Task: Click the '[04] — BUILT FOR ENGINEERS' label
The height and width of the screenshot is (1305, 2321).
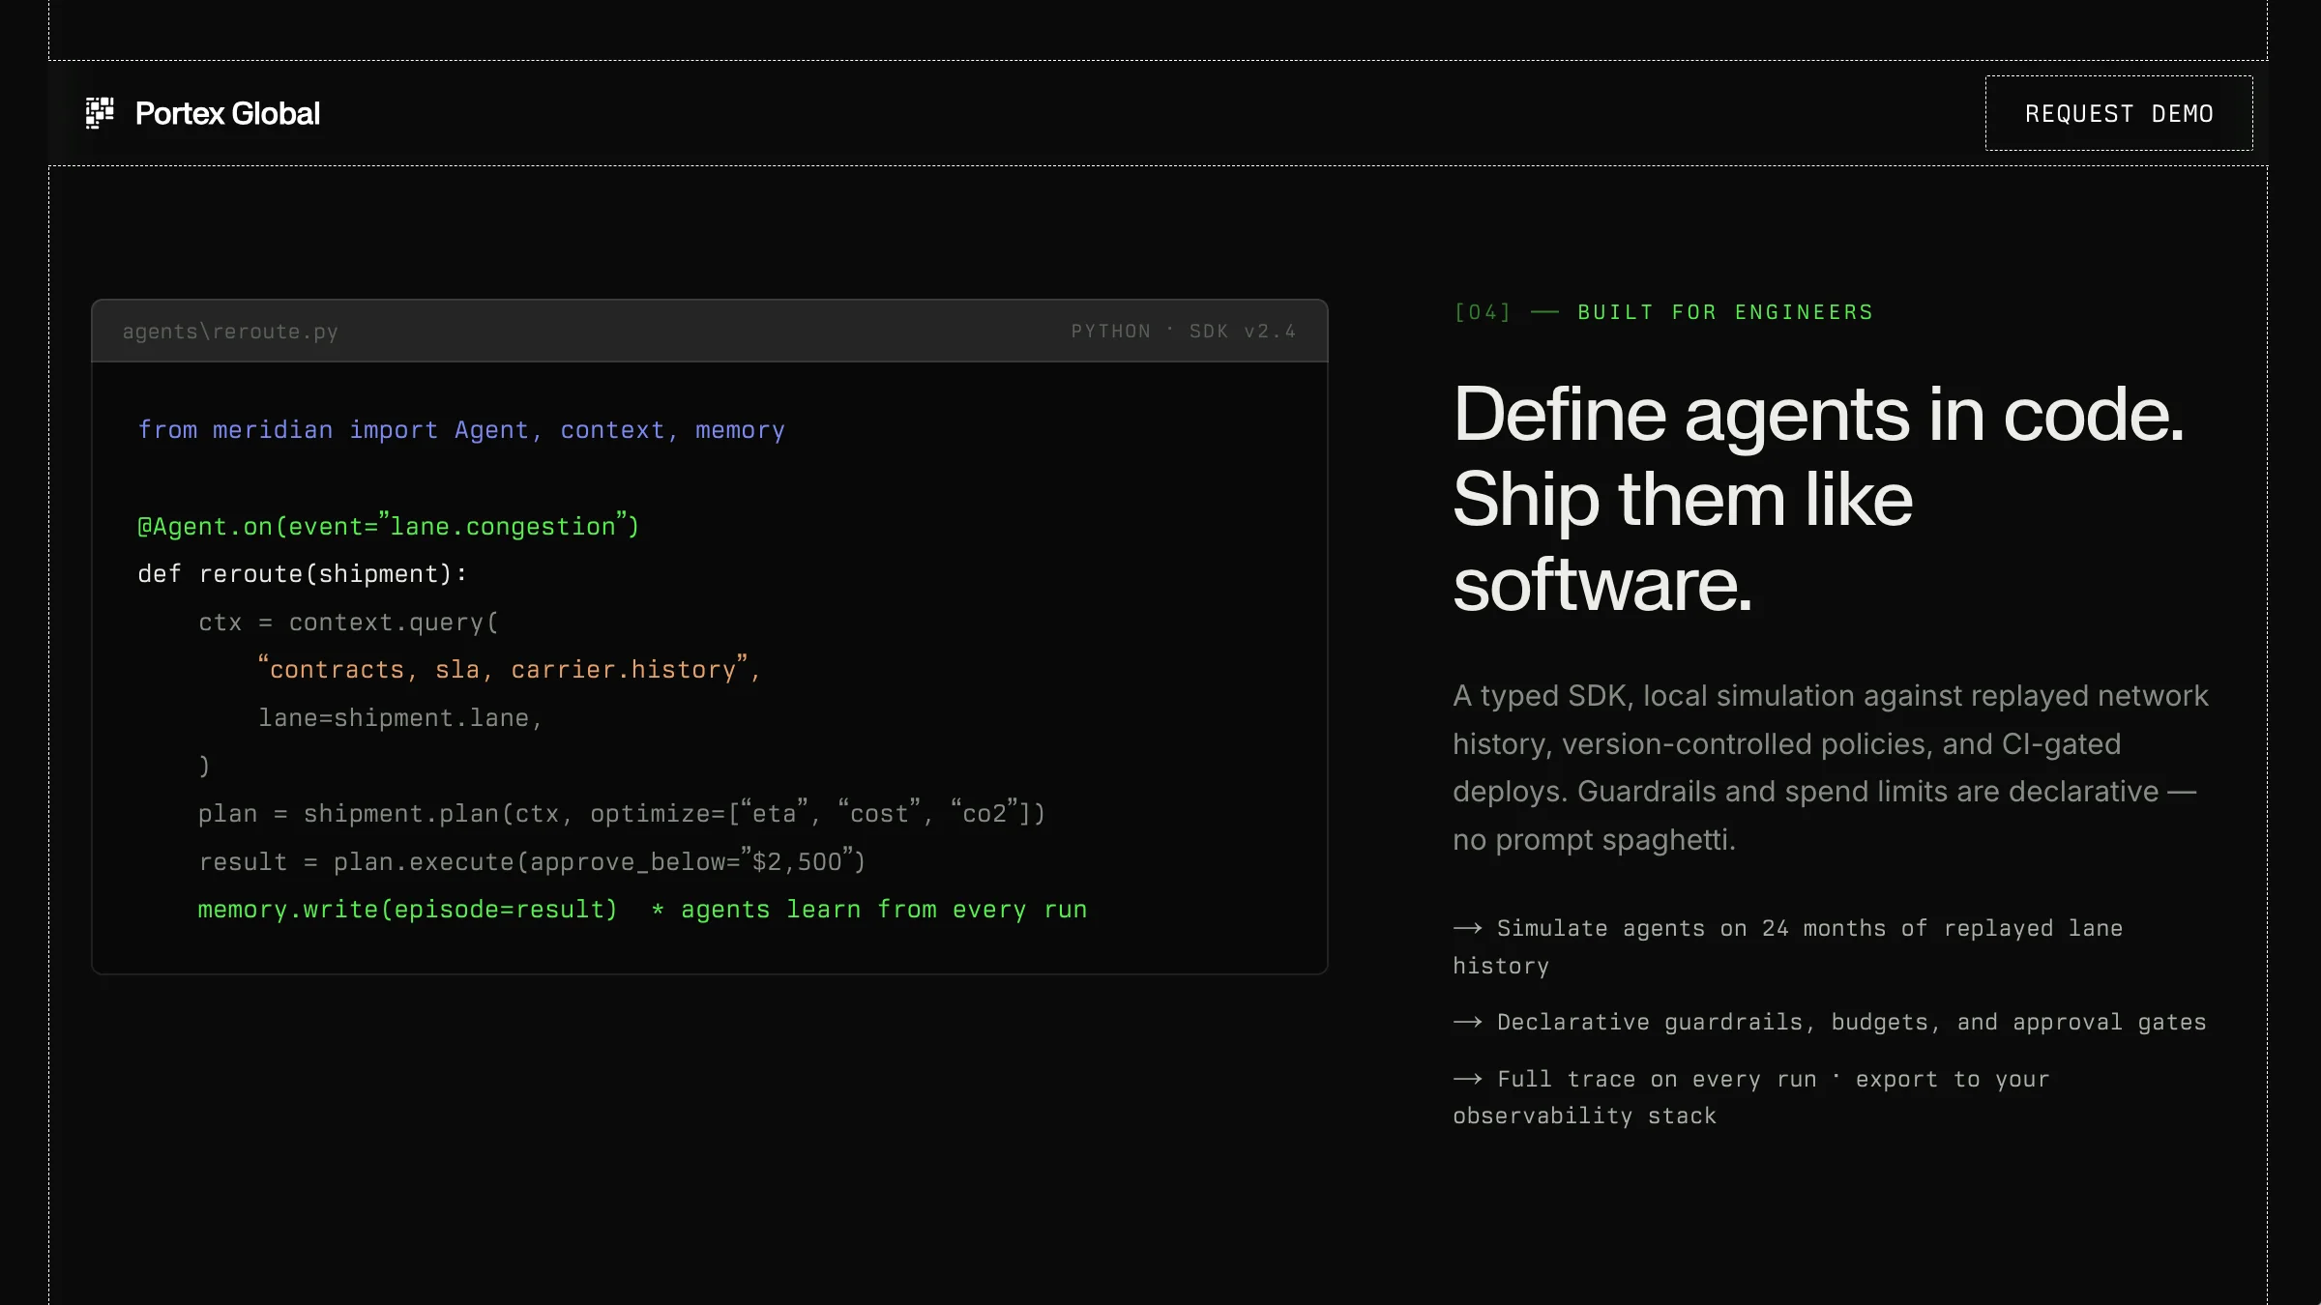Action: [1663, 312]
